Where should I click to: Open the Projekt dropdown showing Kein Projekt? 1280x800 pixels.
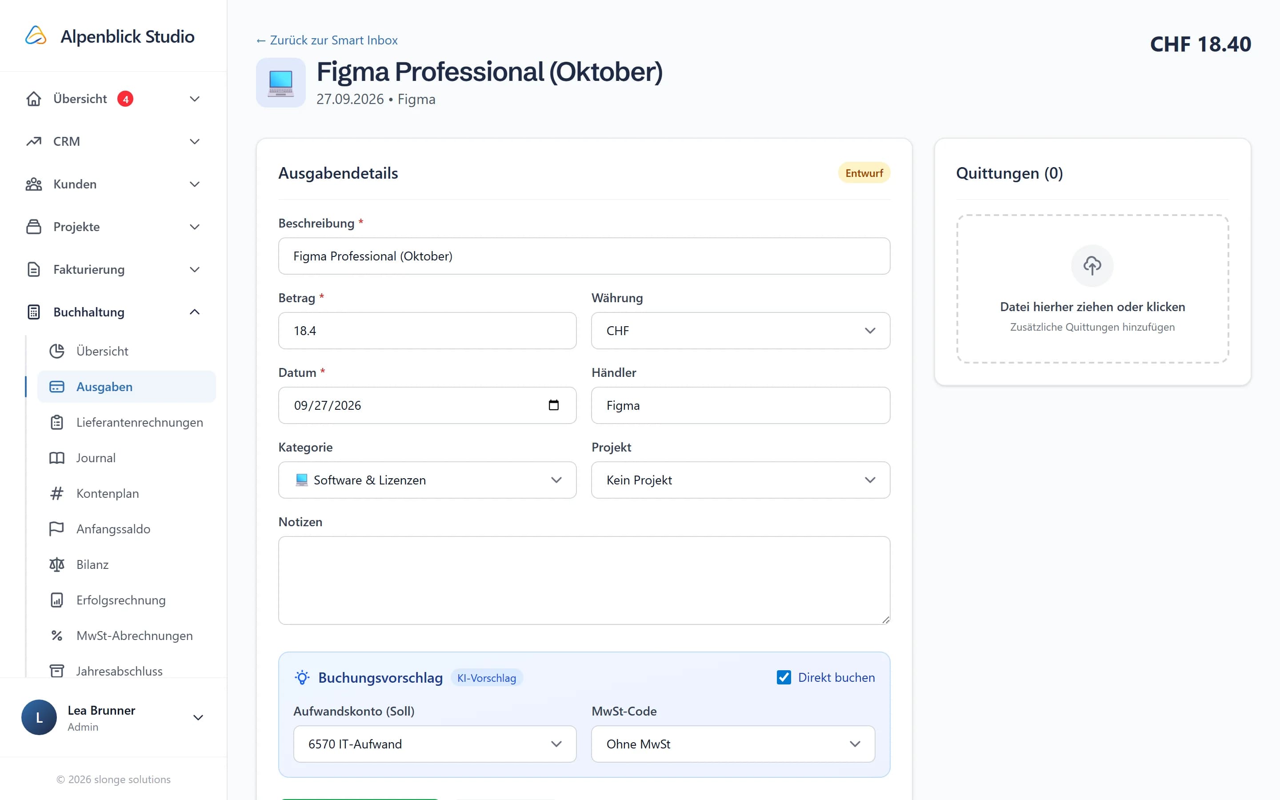(740, 480)
